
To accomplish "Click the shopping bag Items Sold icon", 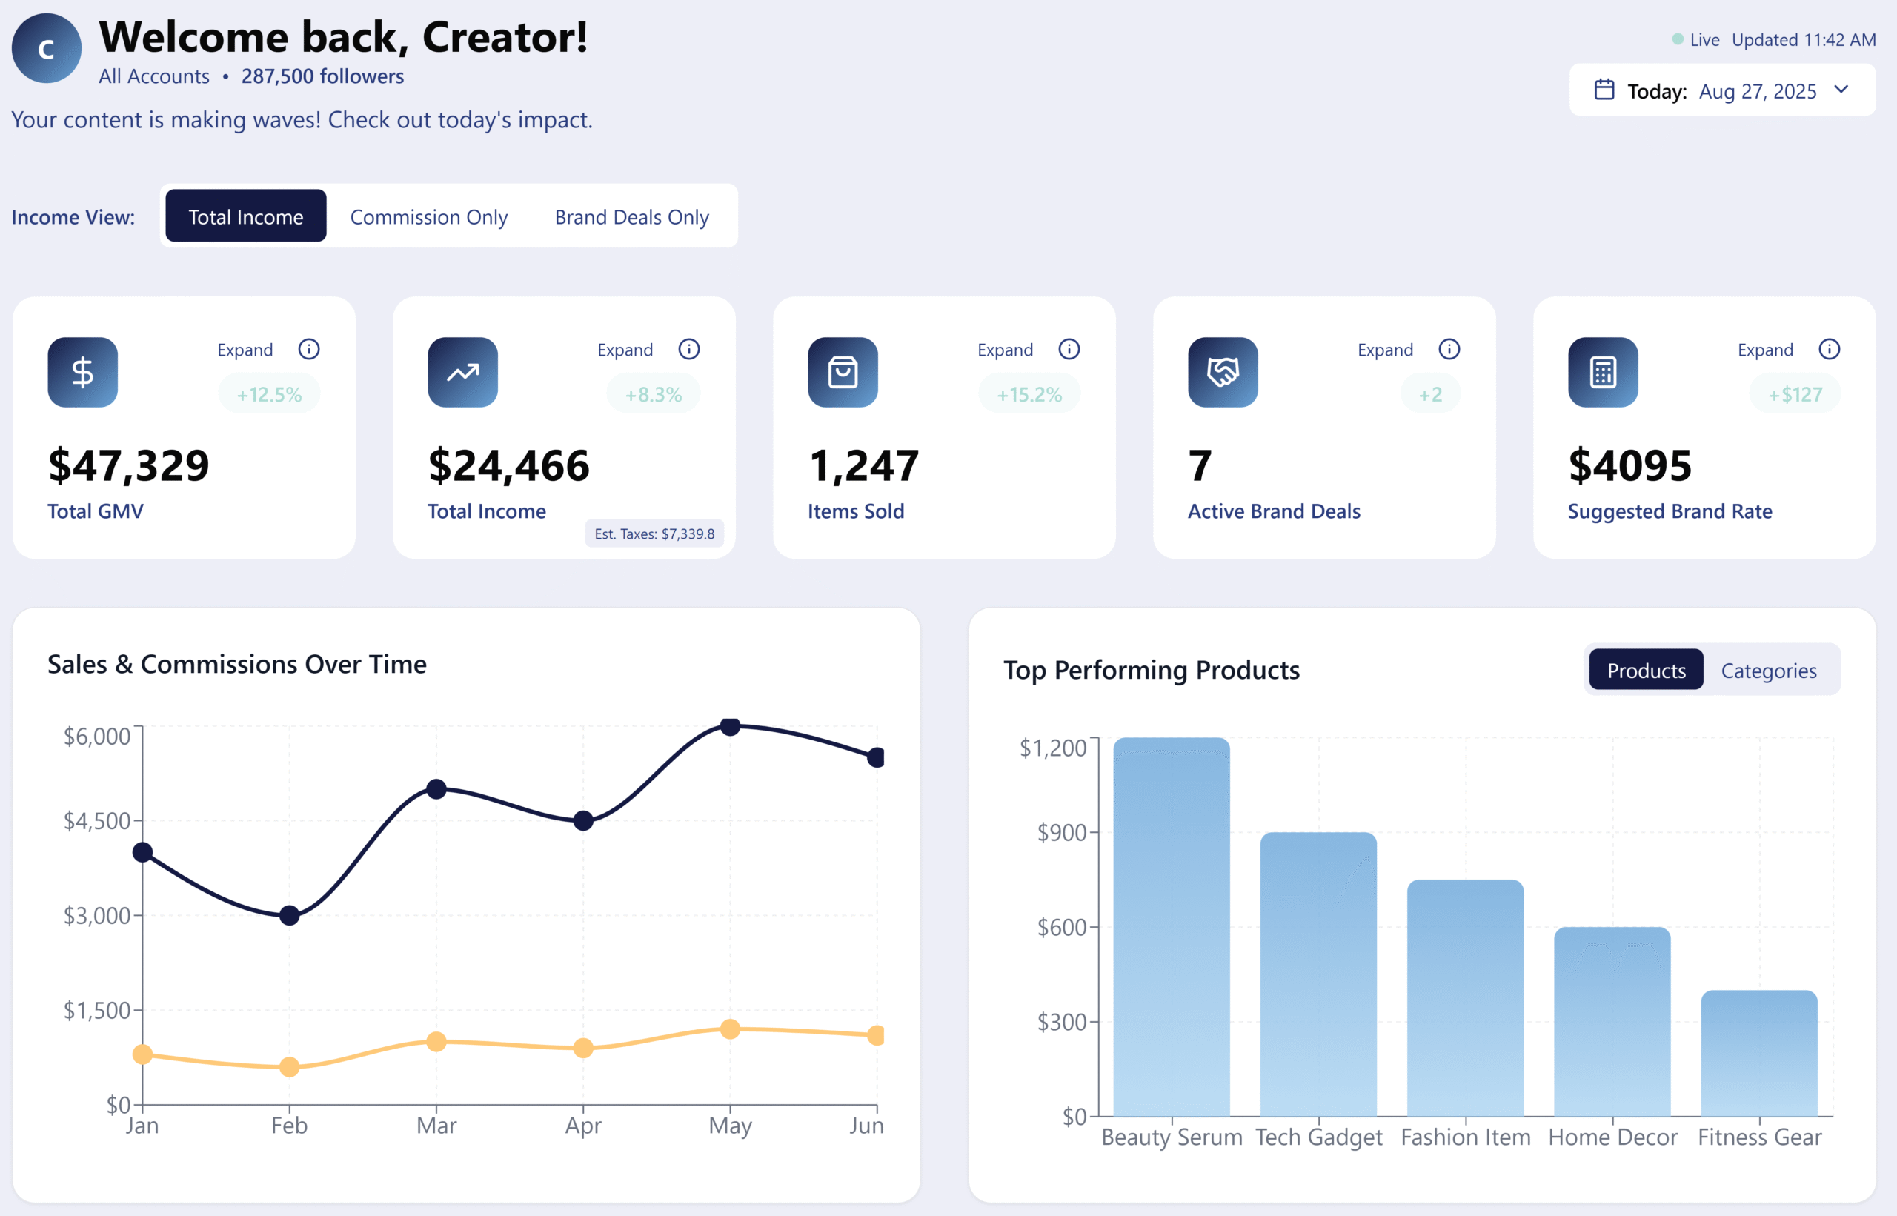I will (x=843, y=372).
